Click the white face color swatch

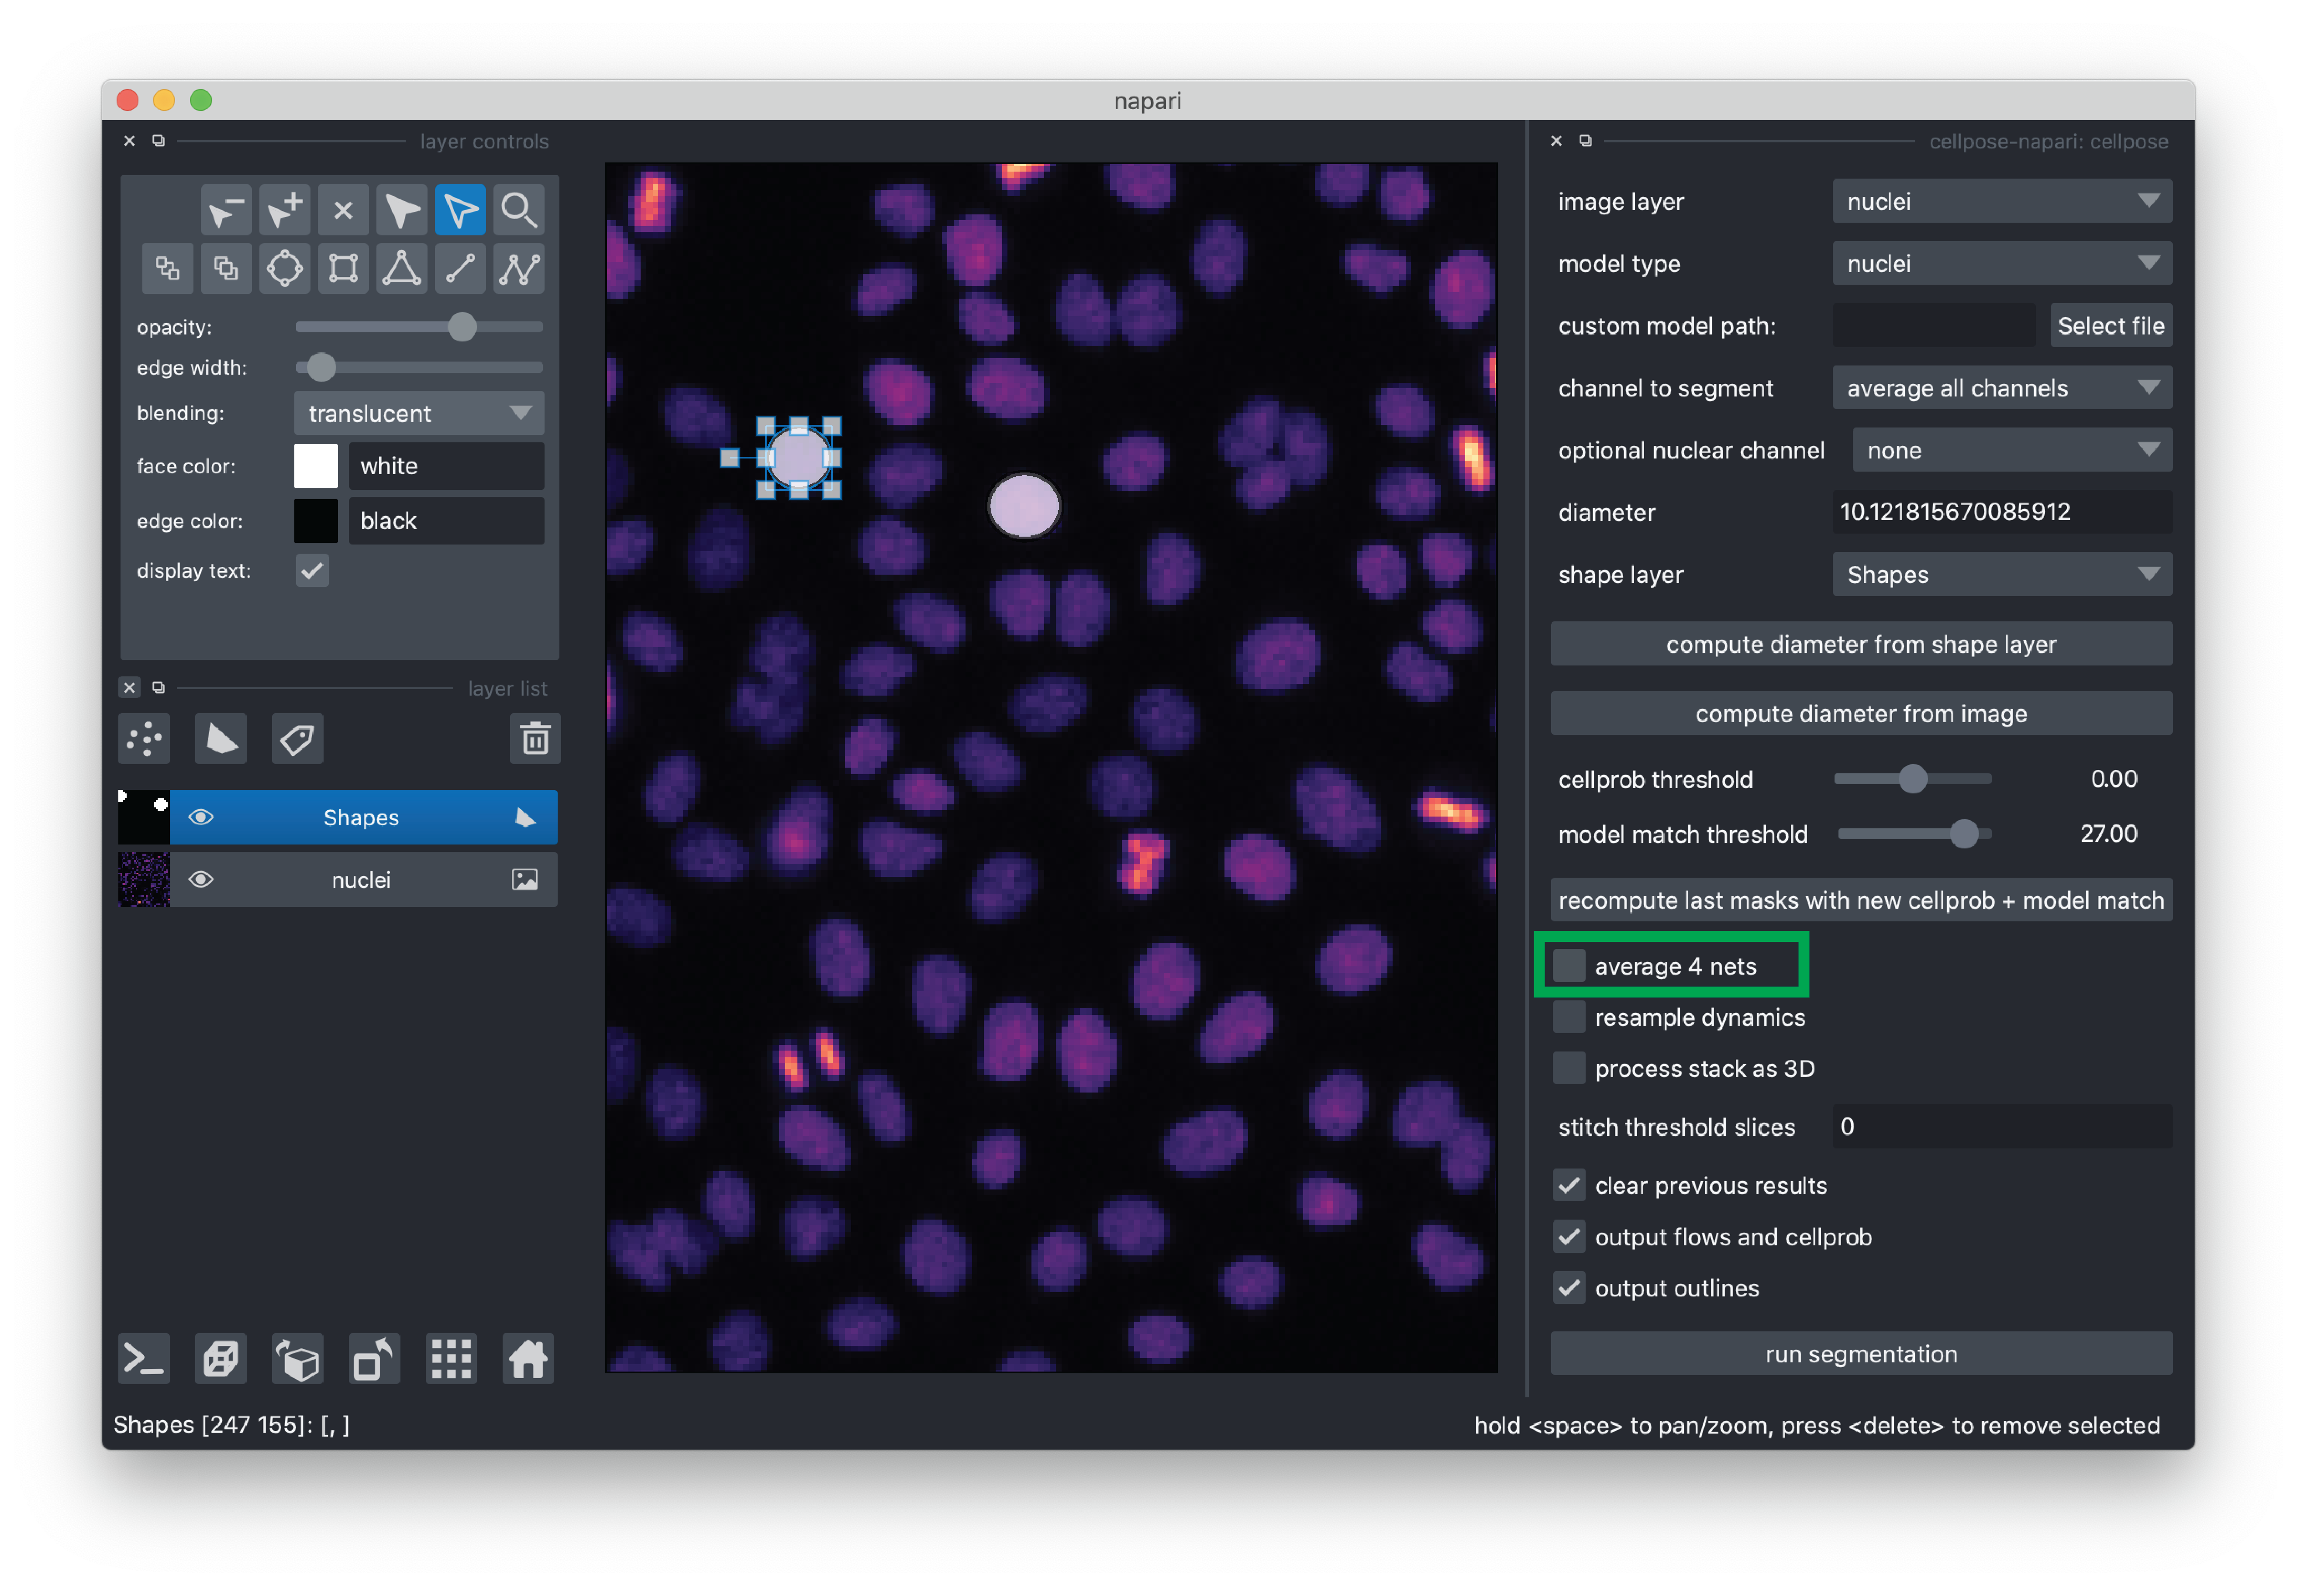pyautogui.click(x=316, y=466)
